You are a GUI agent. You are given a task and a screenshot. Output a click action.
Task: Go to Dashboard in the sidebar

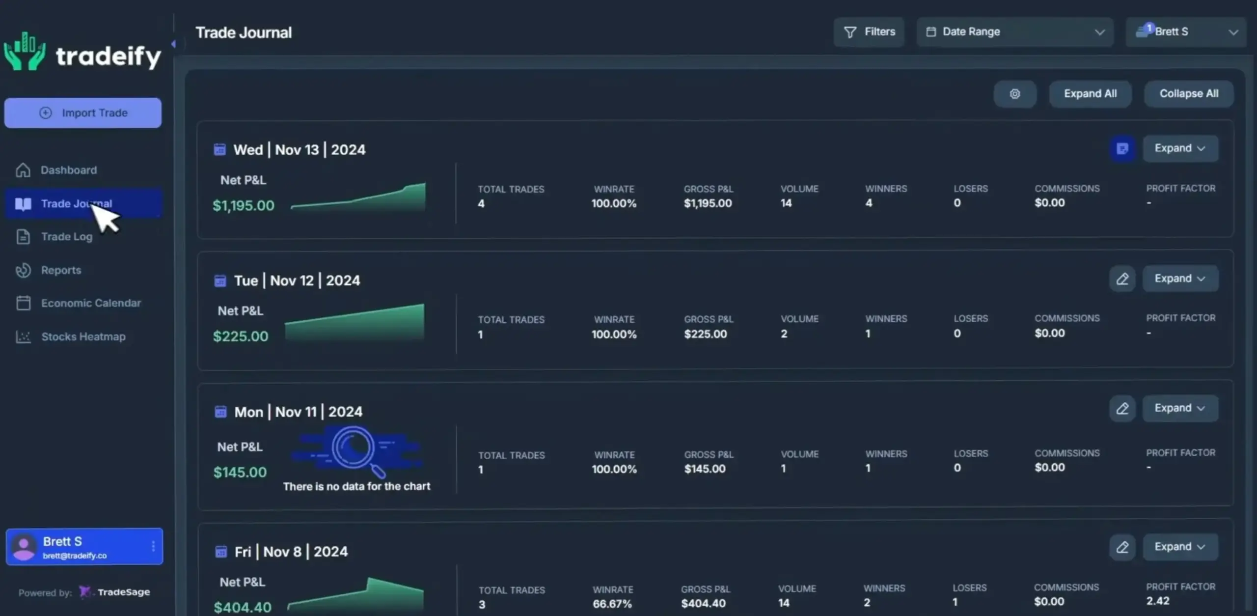point(68,170)
